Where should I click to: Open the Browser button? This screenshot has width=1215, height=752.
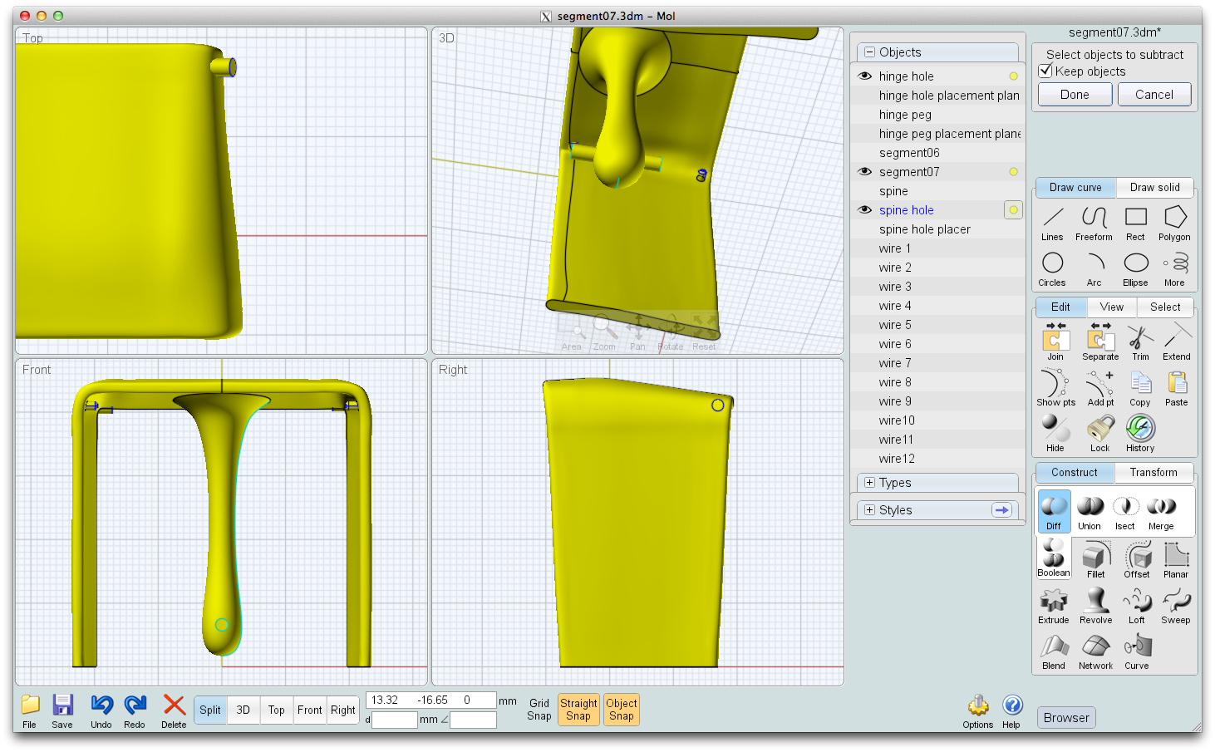pyautogui.click(x=1066, y=718)
